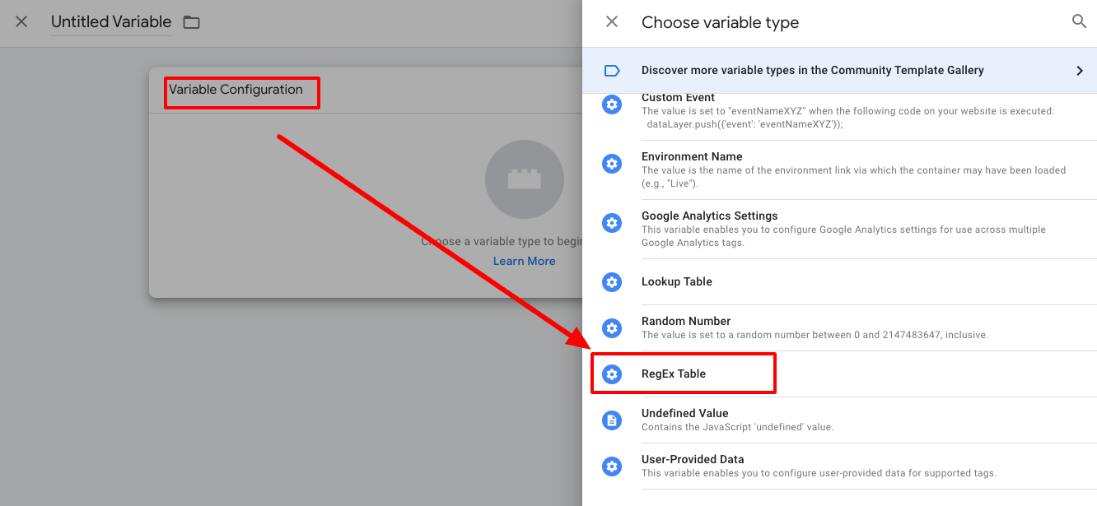This screenshot has height=506, width=1097.
Task: Select the Undefined Value document icon
Action: 612,420
